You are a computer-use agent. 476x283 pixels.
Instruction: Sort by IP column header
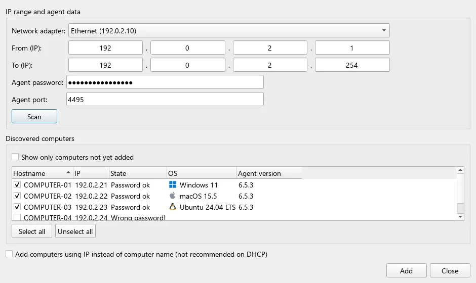(91, 173)
